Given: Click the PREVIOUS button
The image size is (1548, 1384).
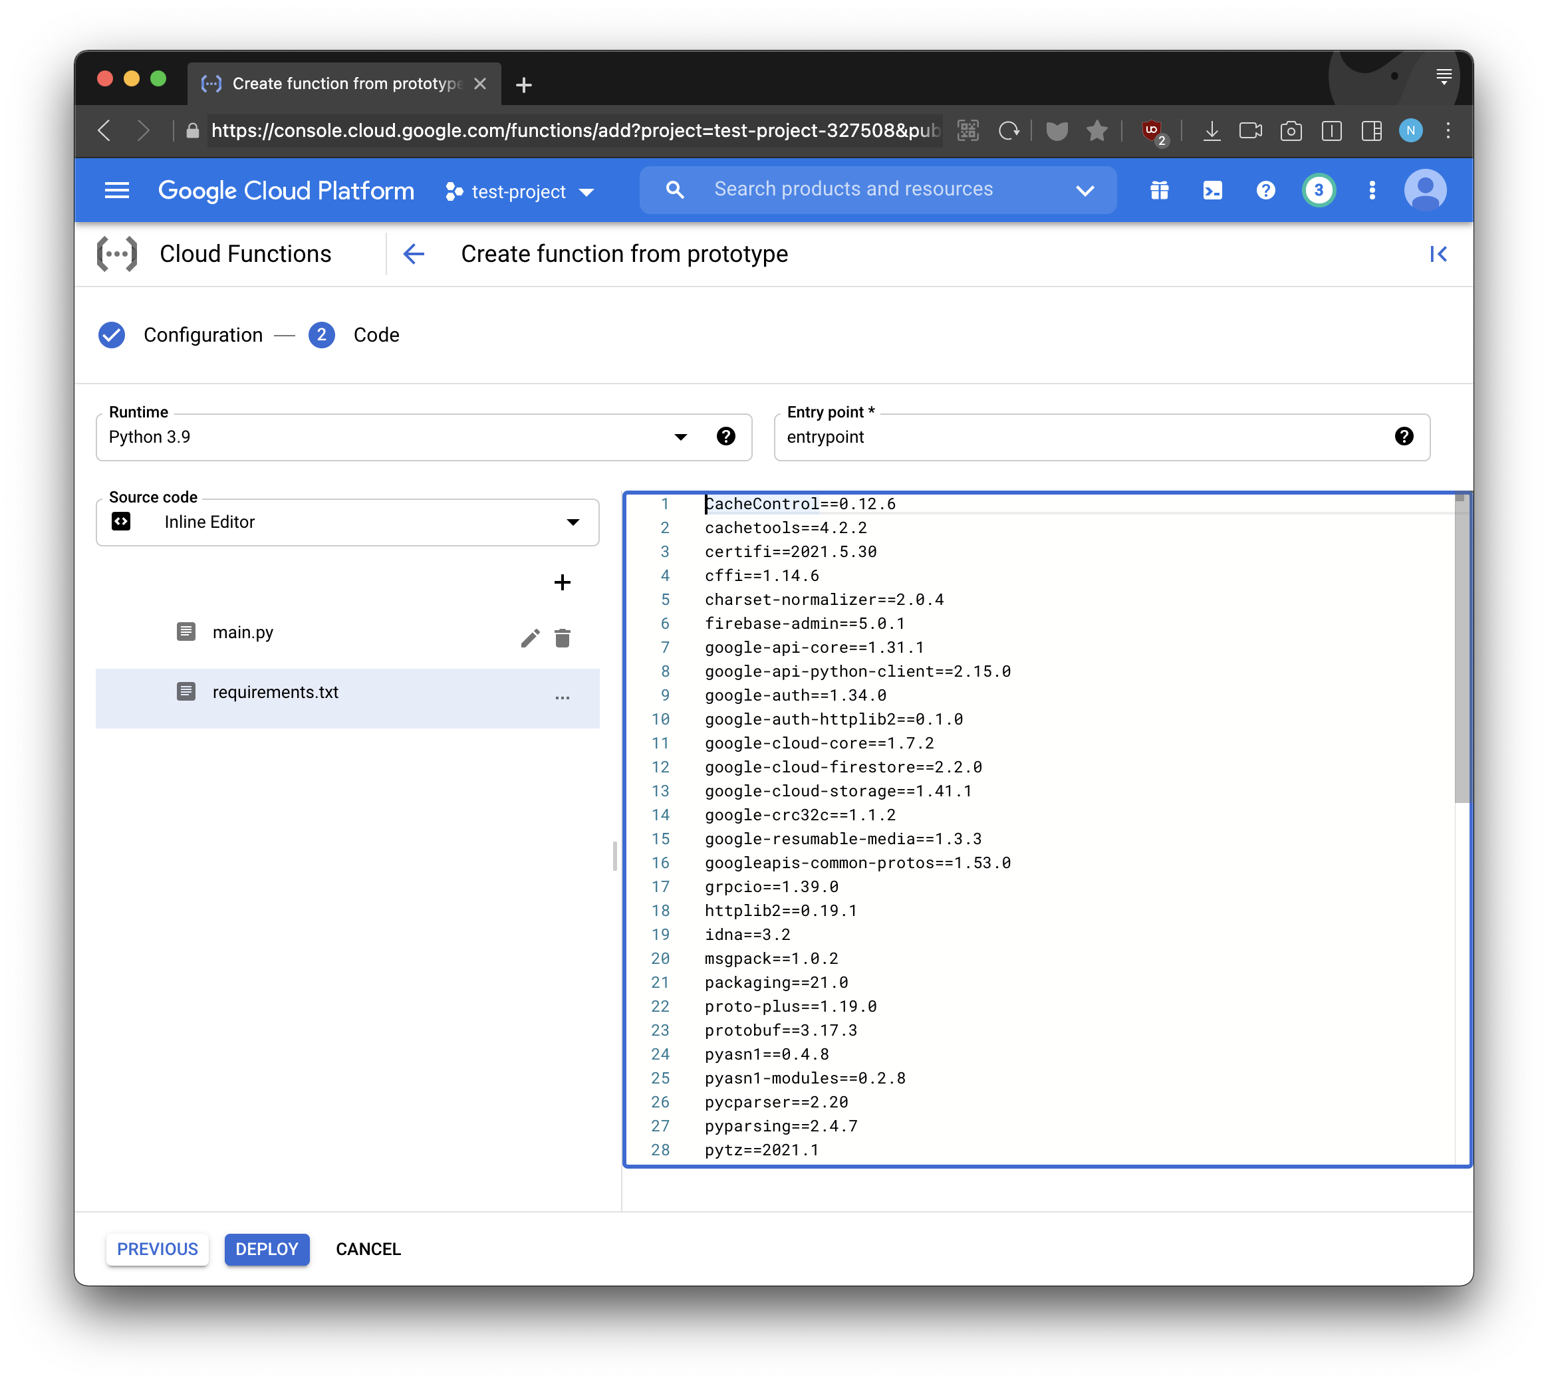Looking at the screenshot, I should (x=158, y=1250).
